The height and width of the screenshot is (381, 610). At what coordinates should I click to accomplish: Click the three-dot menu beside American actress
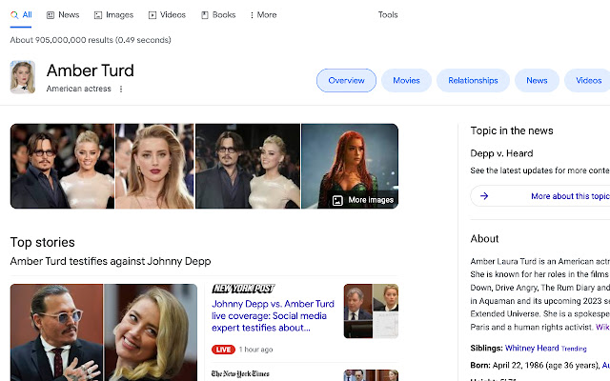(x=121, y=90)
